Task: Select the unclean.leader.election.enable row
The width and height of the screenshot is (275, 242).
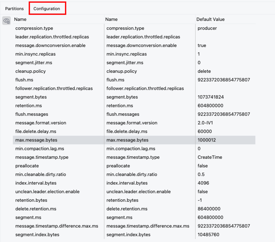Action: 47,192
